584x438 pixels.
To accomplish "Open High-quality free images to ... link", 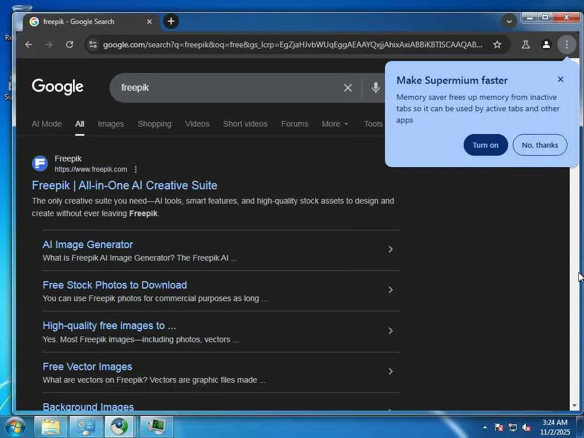I will click(x=109, y=326).
